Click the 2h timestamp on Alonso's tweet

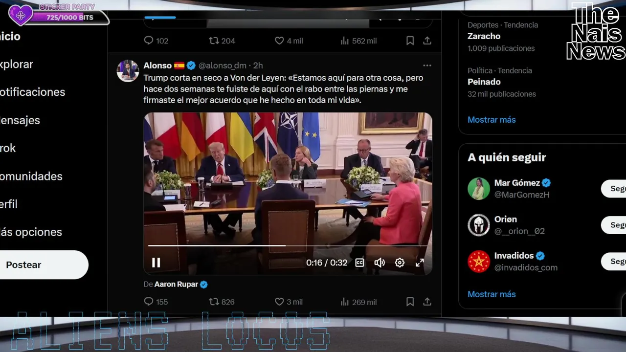258,66
